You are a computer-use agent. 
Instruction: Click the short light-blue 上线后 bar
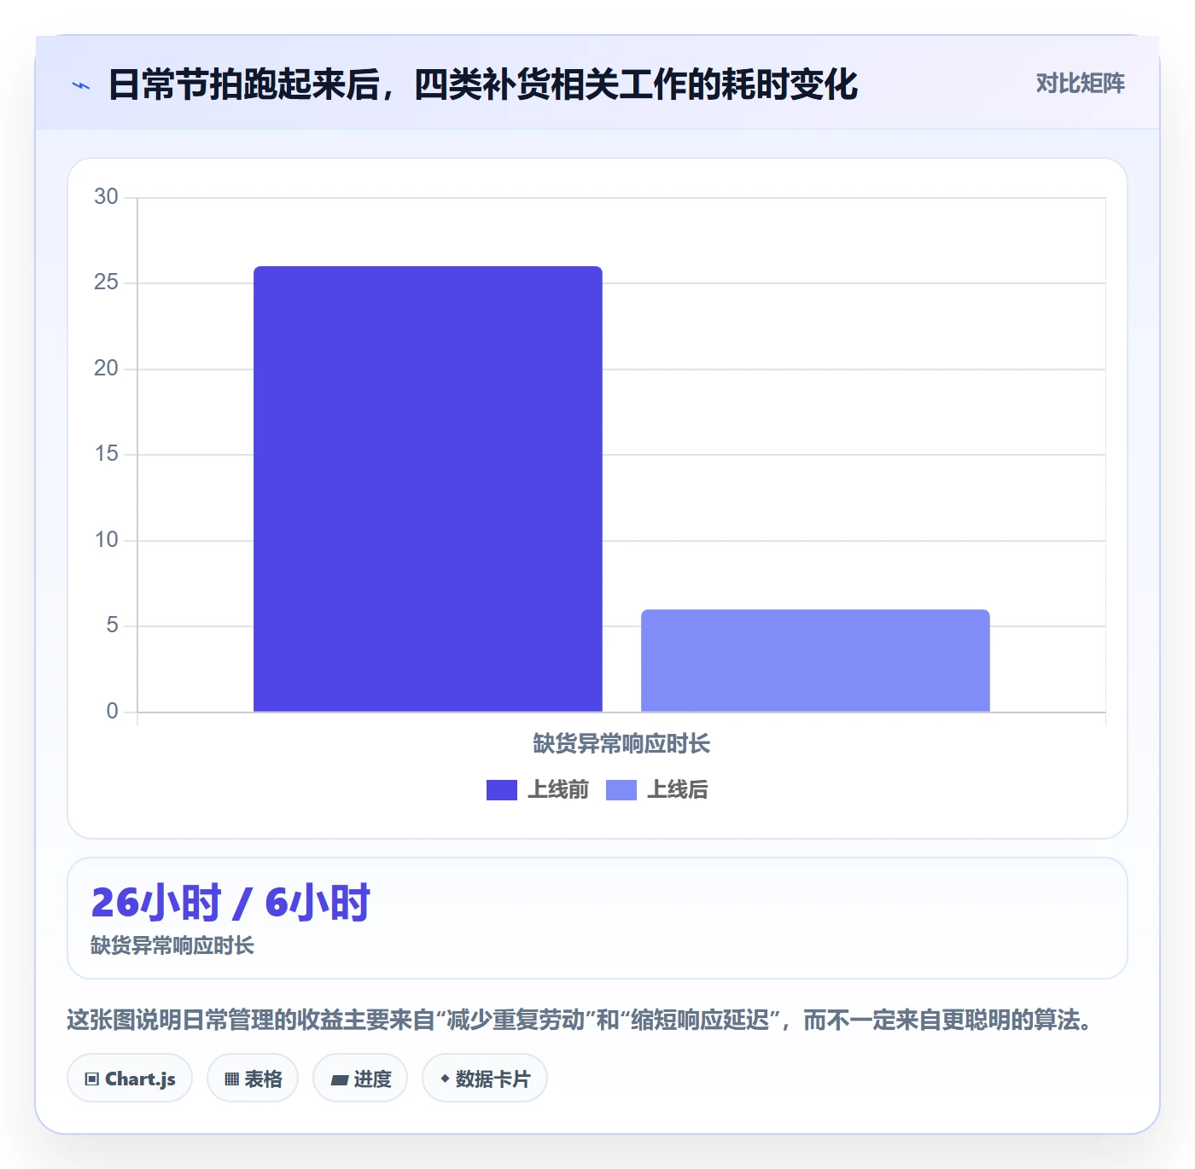815,660
